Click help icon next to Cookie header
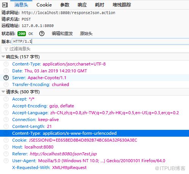 6,140
